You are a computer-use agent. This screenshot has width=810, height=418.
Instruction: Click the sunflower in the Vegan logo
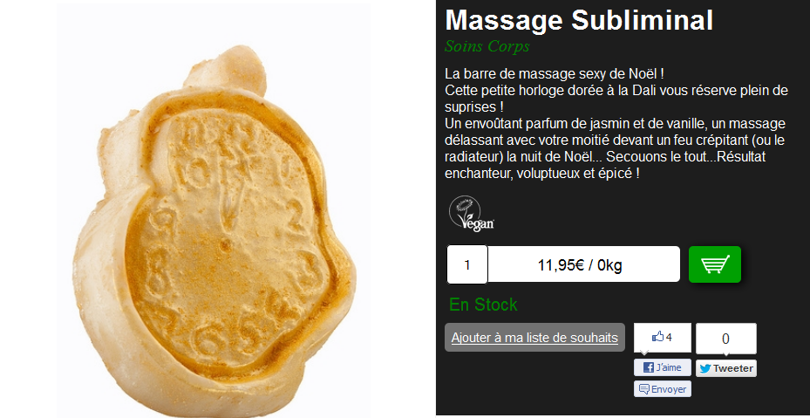coord(467,209)
